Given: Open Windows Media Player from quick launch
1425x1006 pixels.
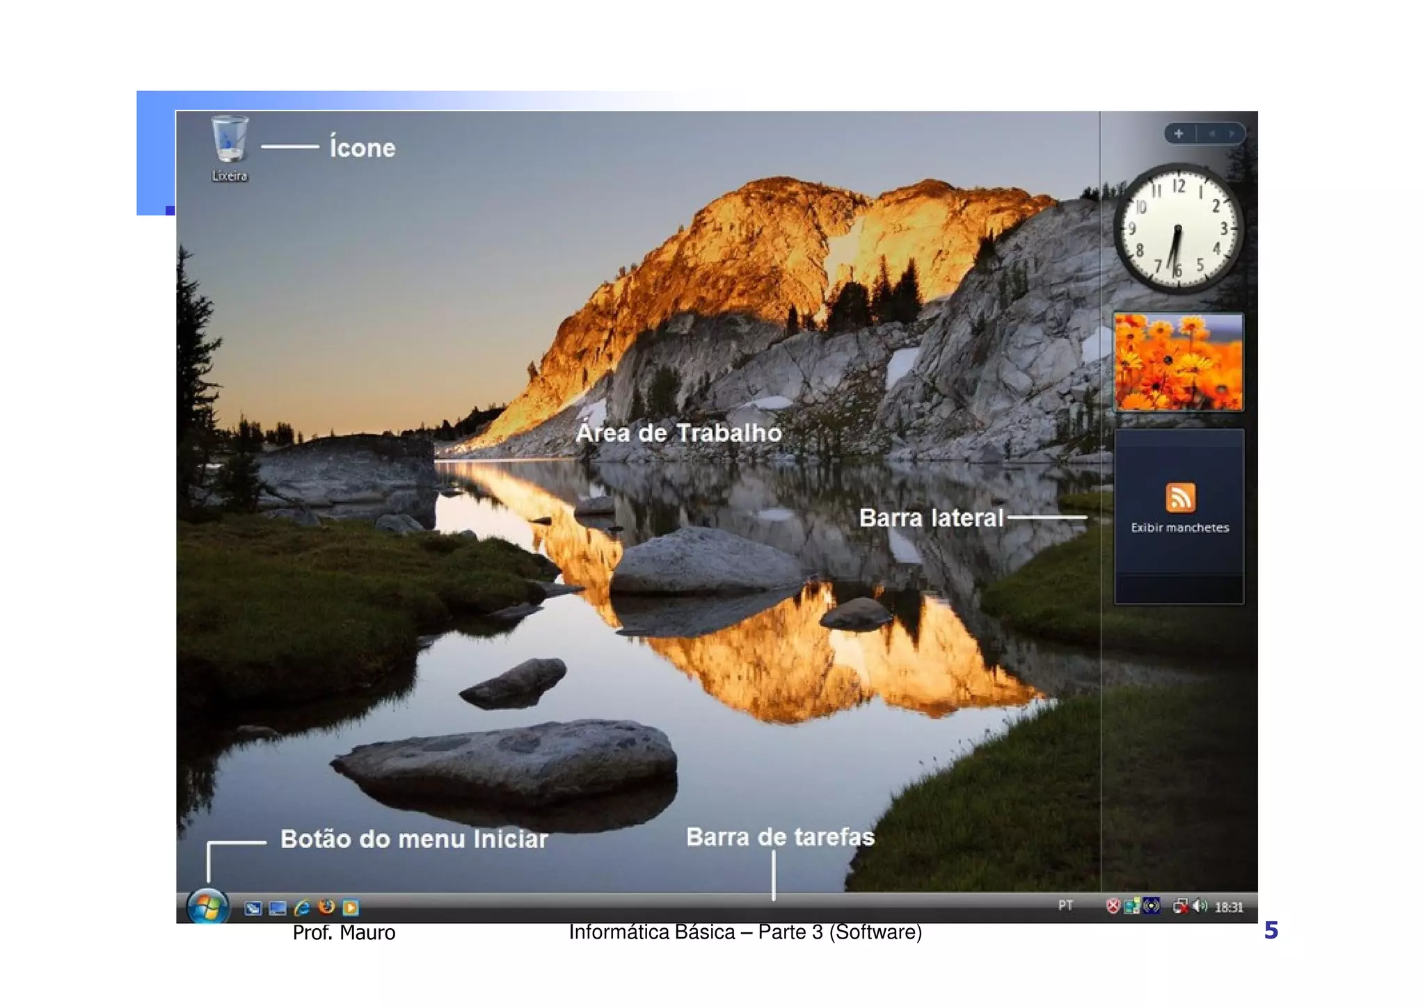Looking at the screenshot, I should 351,907.
